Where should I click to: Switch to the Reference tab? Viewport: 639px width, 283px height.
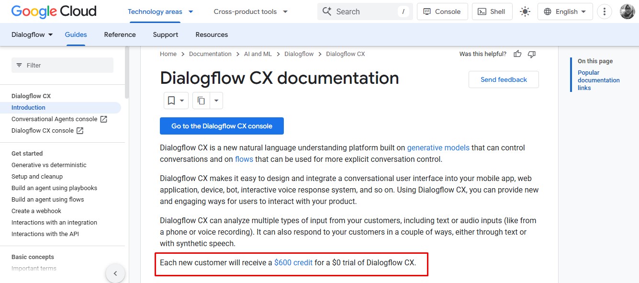coord(120,34)
